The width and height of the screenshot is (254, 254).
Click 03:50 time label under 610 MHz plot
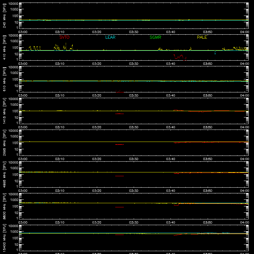point(208,96)
